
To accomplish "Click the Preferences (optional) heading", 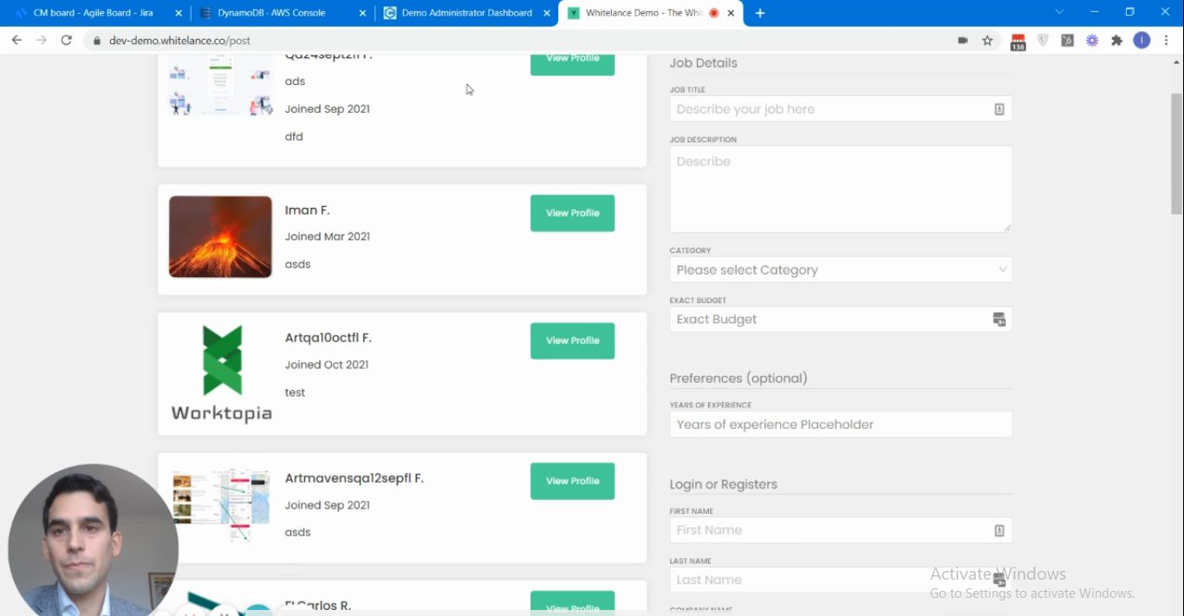I will coord(738,379).
